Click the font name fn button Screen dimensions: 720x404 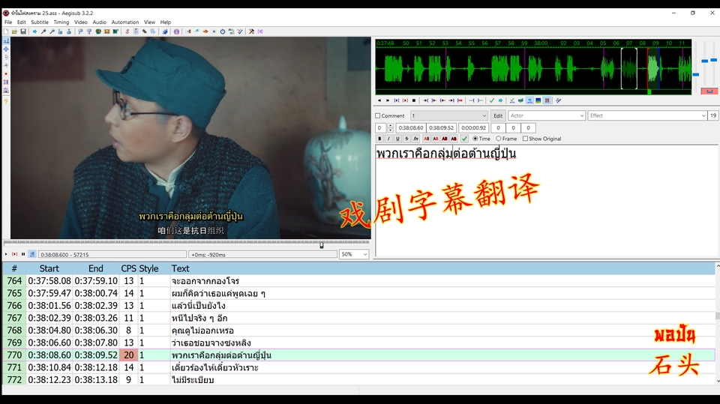point(415,139)
